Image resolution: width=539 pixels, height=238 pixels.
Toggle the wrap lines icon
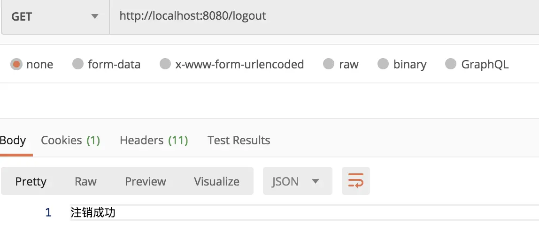point(355,181)
